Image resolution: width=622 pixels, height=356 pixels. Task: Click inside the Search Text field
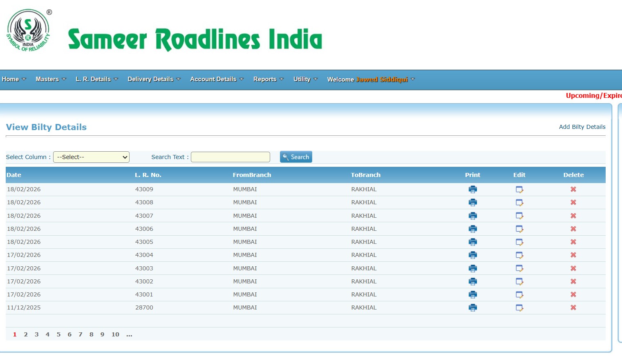tap(230, 157)
